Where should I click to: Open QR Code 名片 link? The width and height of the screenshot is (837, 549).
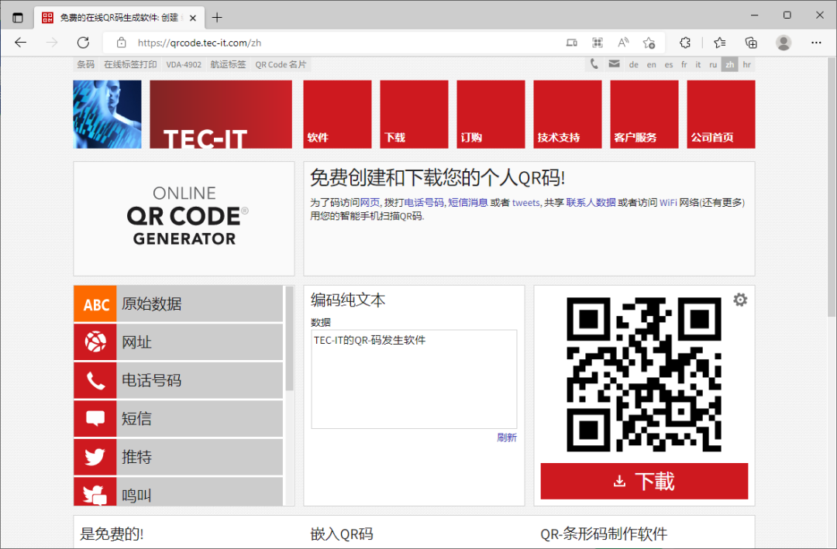click(x=281, y=64)
